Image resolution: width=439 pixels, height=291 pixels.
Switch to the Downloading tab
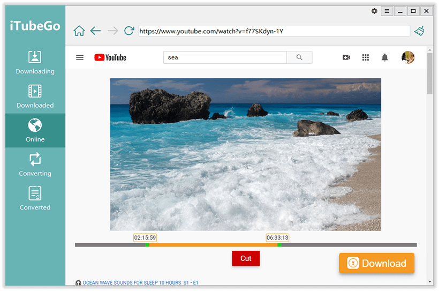click(35, 63)
